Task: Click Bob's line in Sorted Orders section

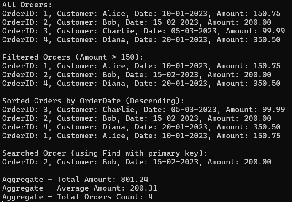Action: (137, 118)
